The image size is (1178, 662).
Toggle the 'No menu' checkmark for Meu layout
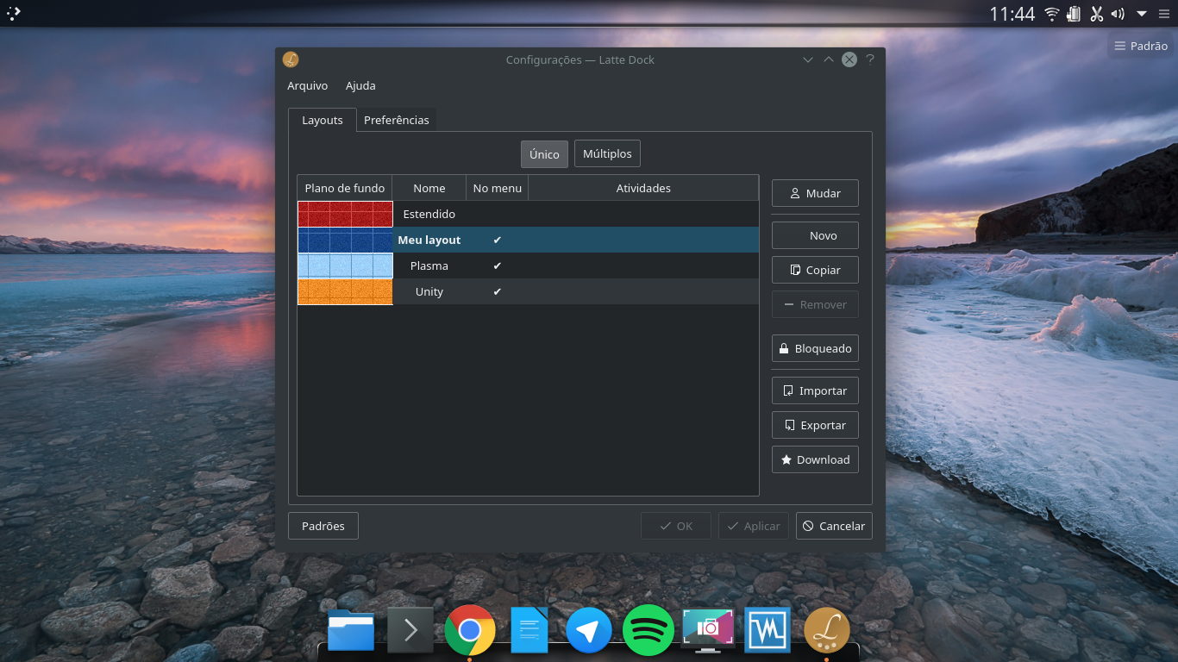click(498, 240)
